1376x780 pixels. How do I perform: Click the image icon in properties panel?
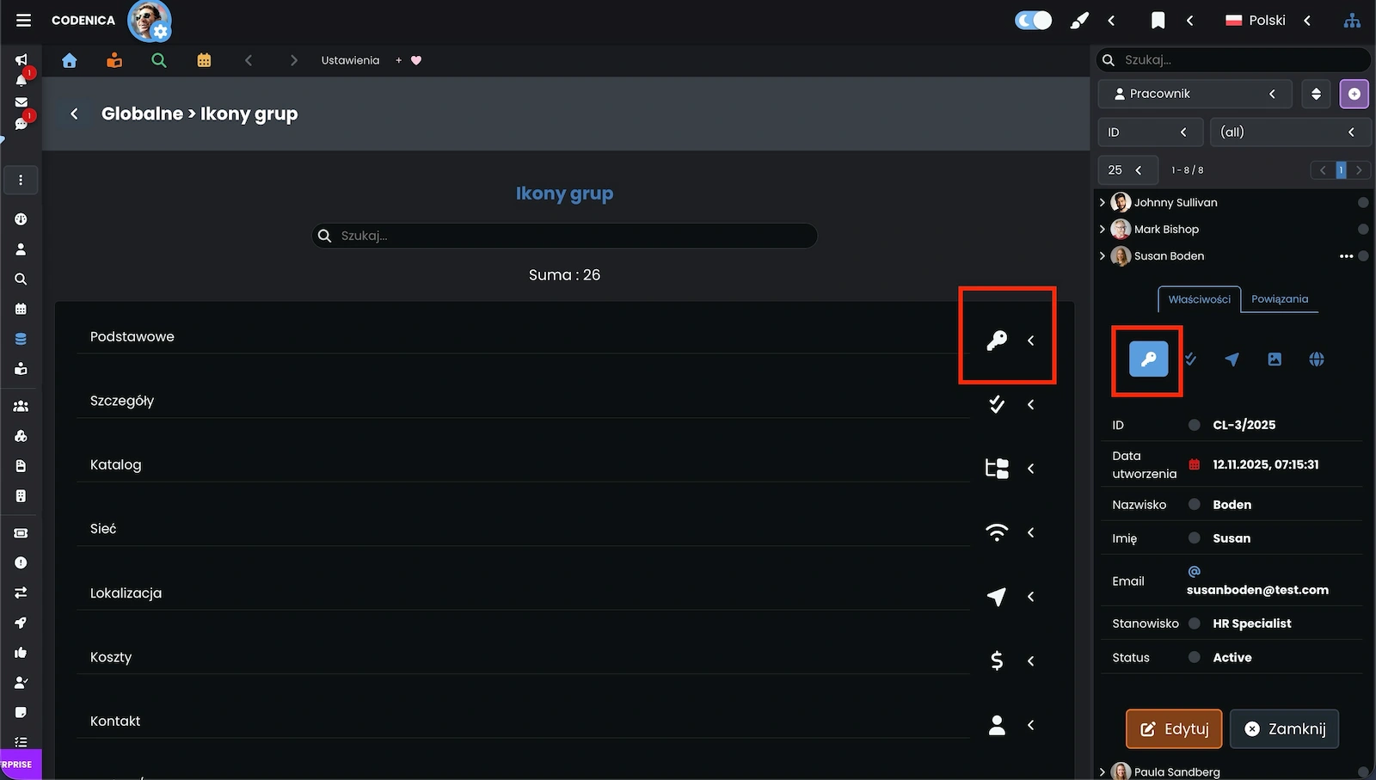point(1274,359)
